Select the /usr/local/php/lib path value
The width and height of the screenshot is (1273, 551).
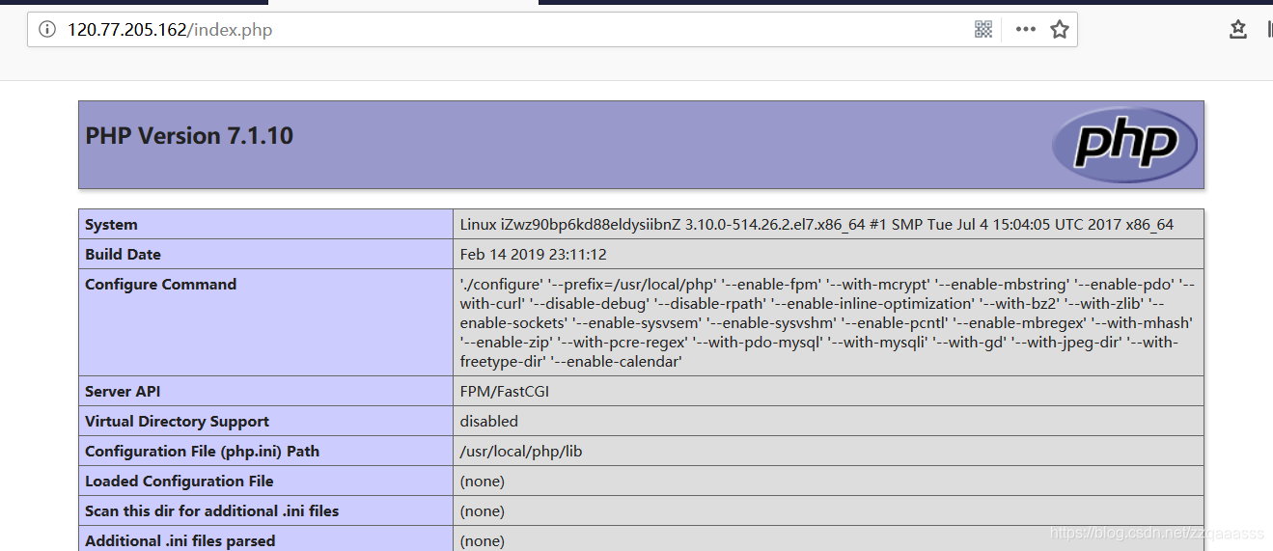pos(521,452)
